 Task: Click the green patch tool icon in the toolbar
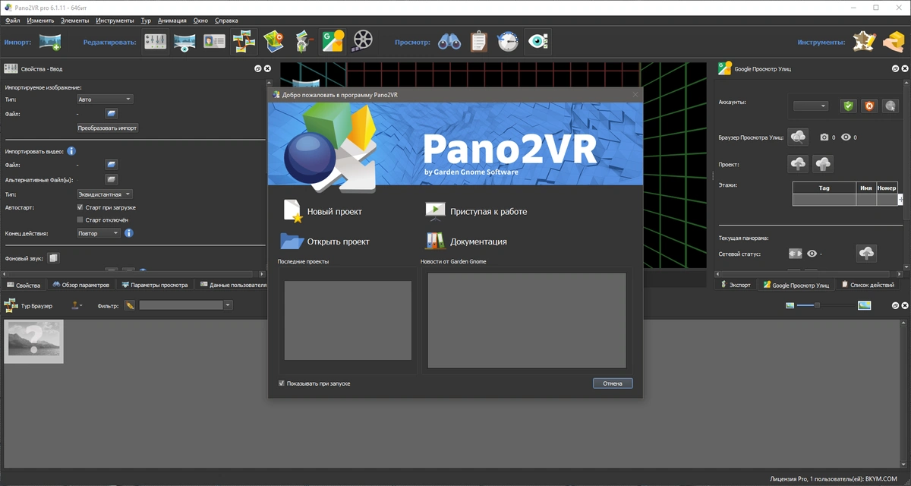point(303,42)
